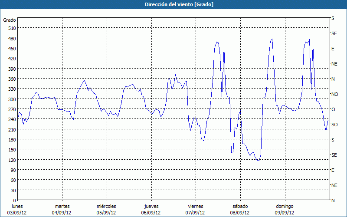The width and height of the screenshot is (347, 217).
Task: Click the 270 value on the y-axis
Action: pyautogui.click(x=12, y=109)
